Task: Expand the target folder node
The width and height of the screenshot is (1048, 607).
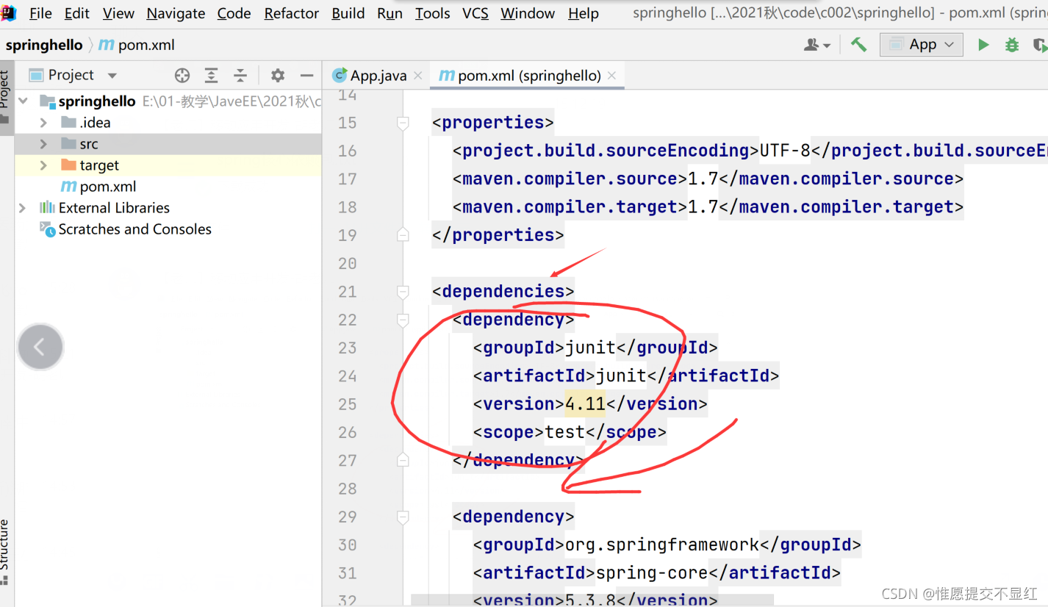Action: pos(43,165)
